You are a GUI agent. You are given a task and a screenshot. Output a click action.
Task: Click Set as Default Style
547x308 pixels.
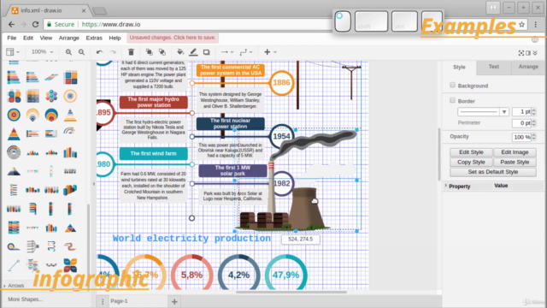pyautogui.click(x=493, y=172)
